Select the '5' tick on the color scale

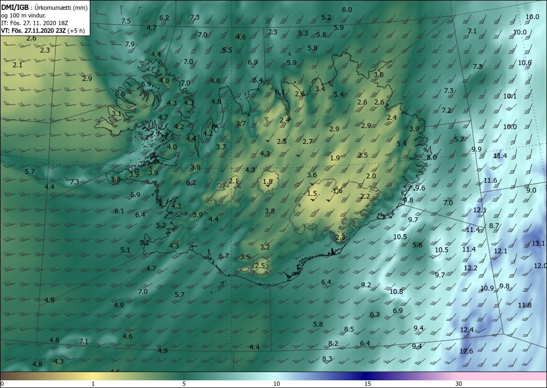[184, 384]
